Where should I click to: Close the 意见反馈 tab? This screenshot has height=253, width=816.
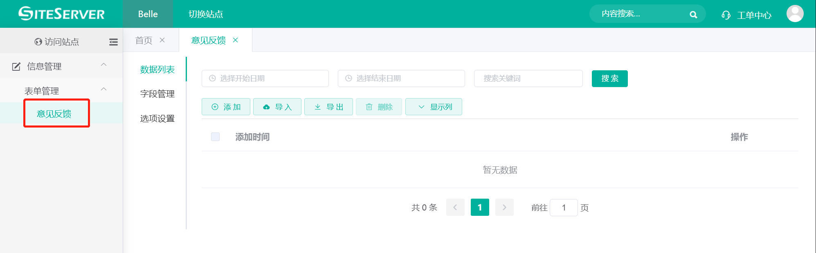236,40
